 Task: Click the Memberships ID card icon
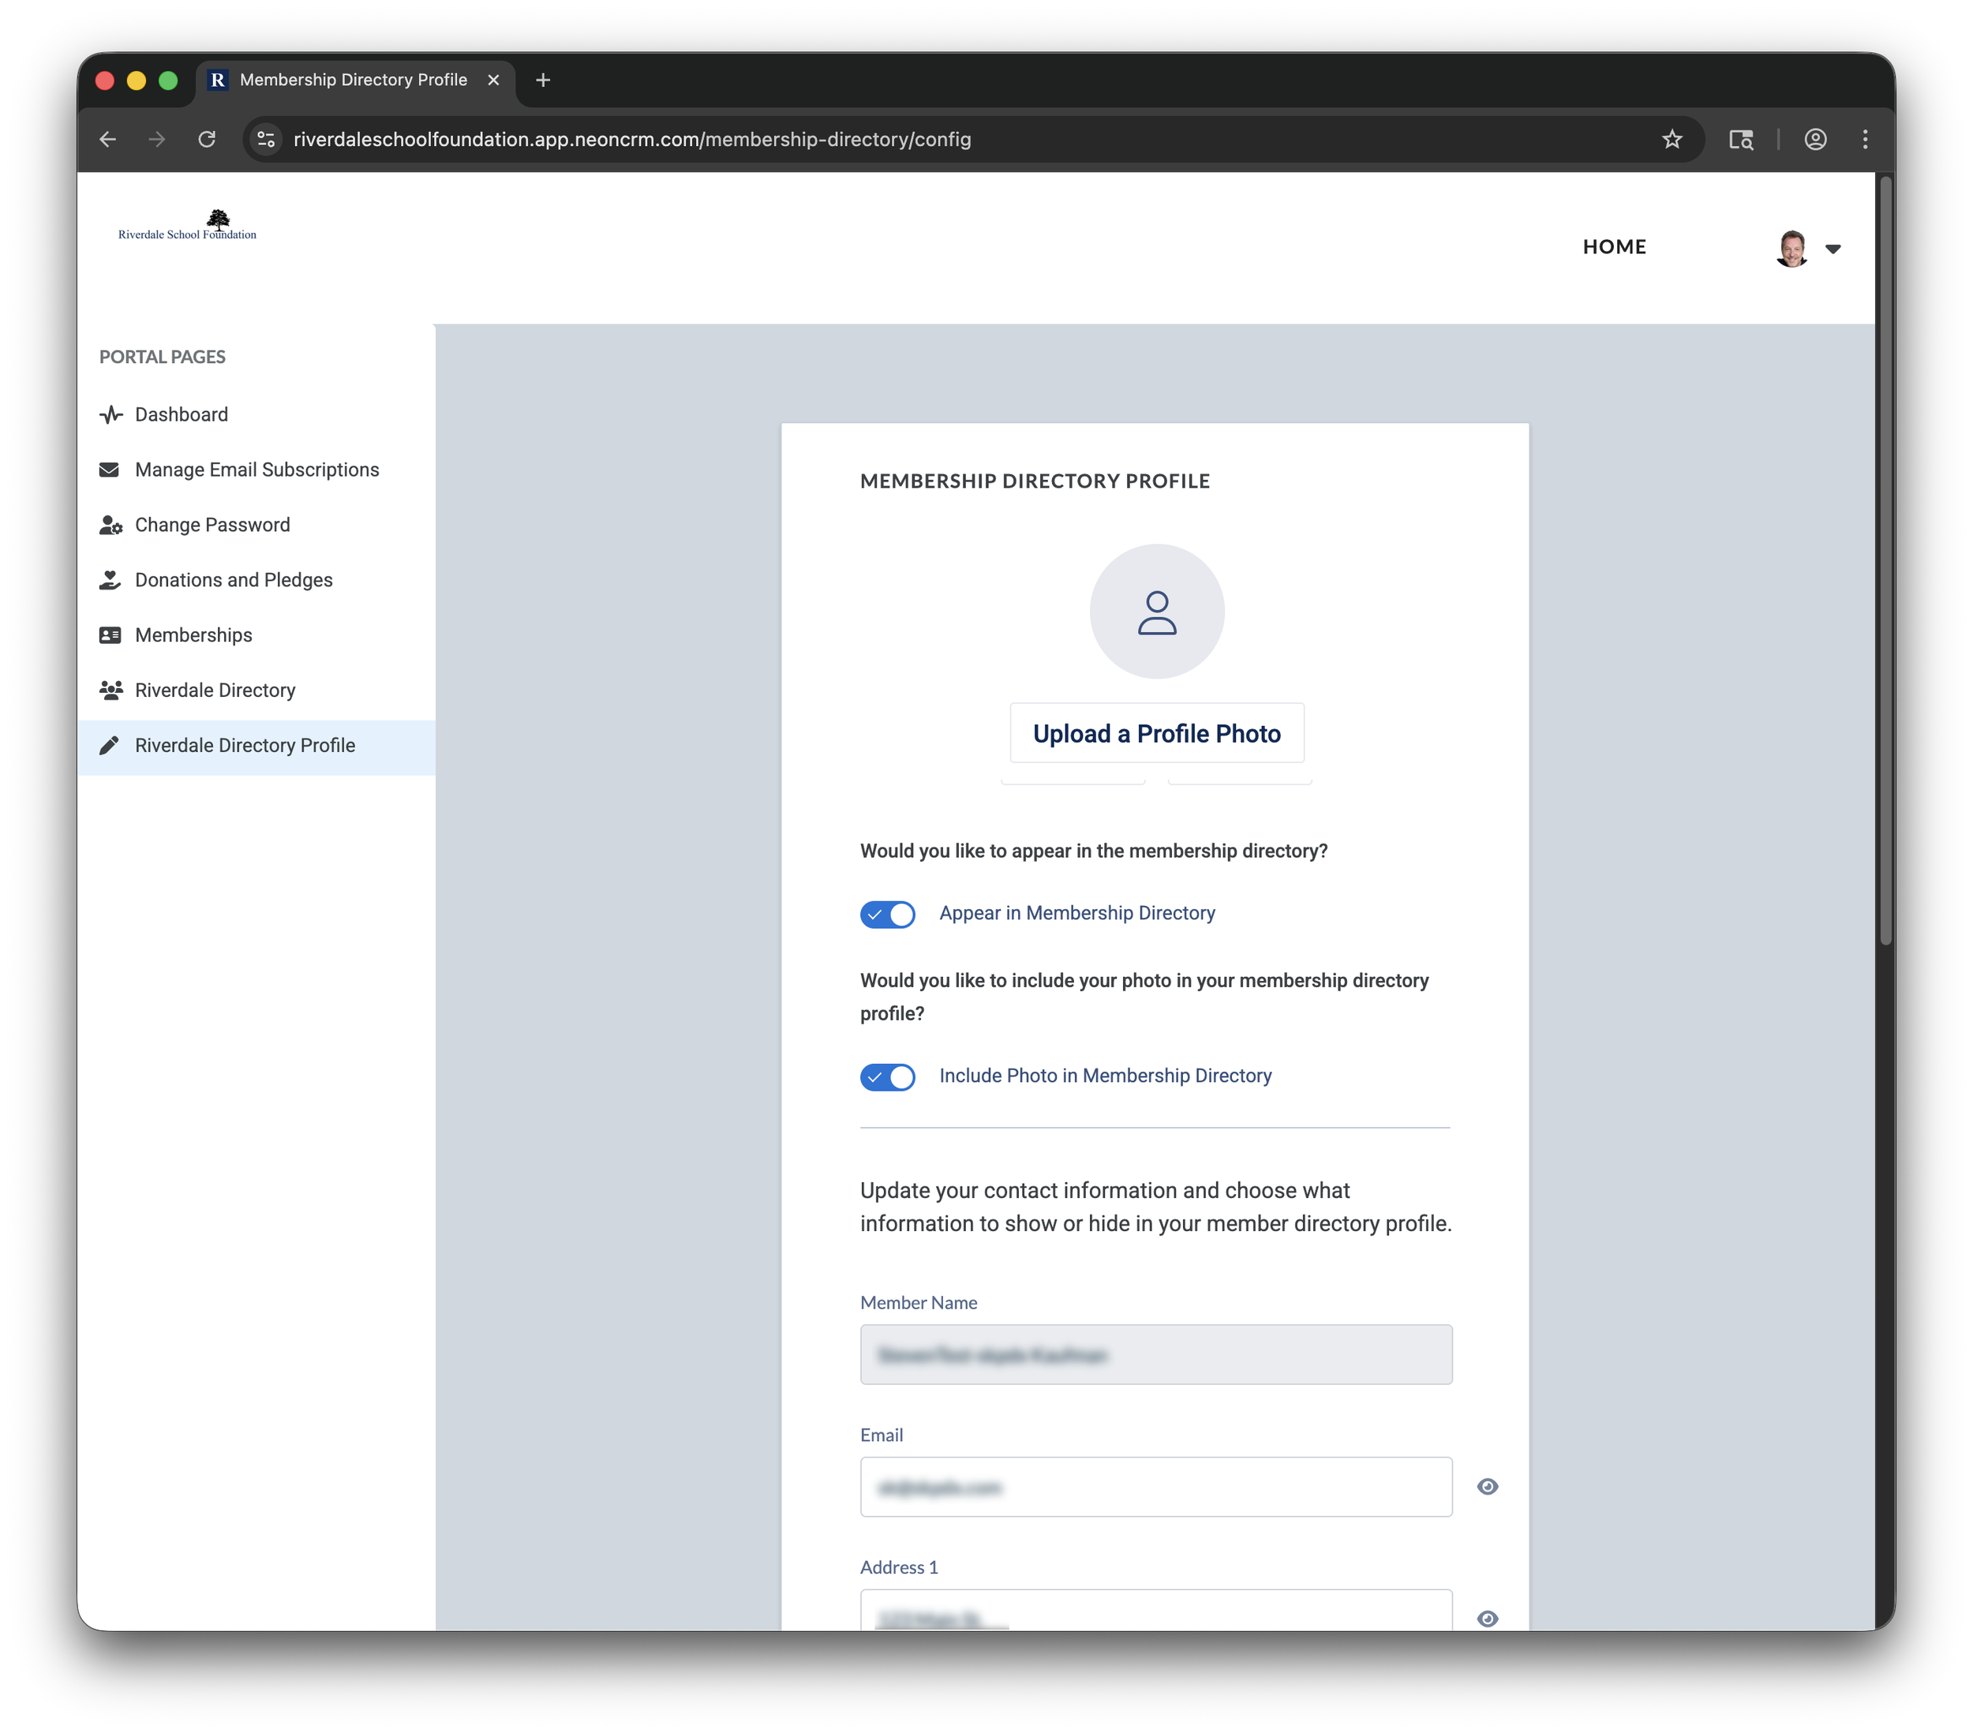pos(110,635)
